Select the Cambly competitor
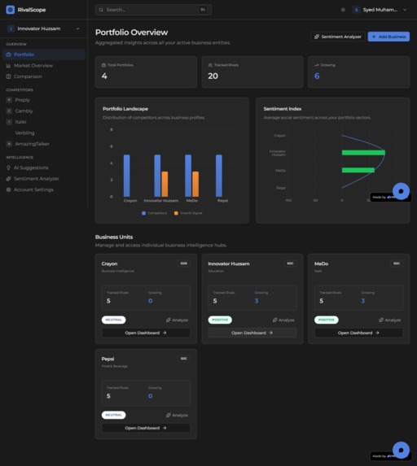This screenshot has width=417, height=466. click(x=44, y=111)
